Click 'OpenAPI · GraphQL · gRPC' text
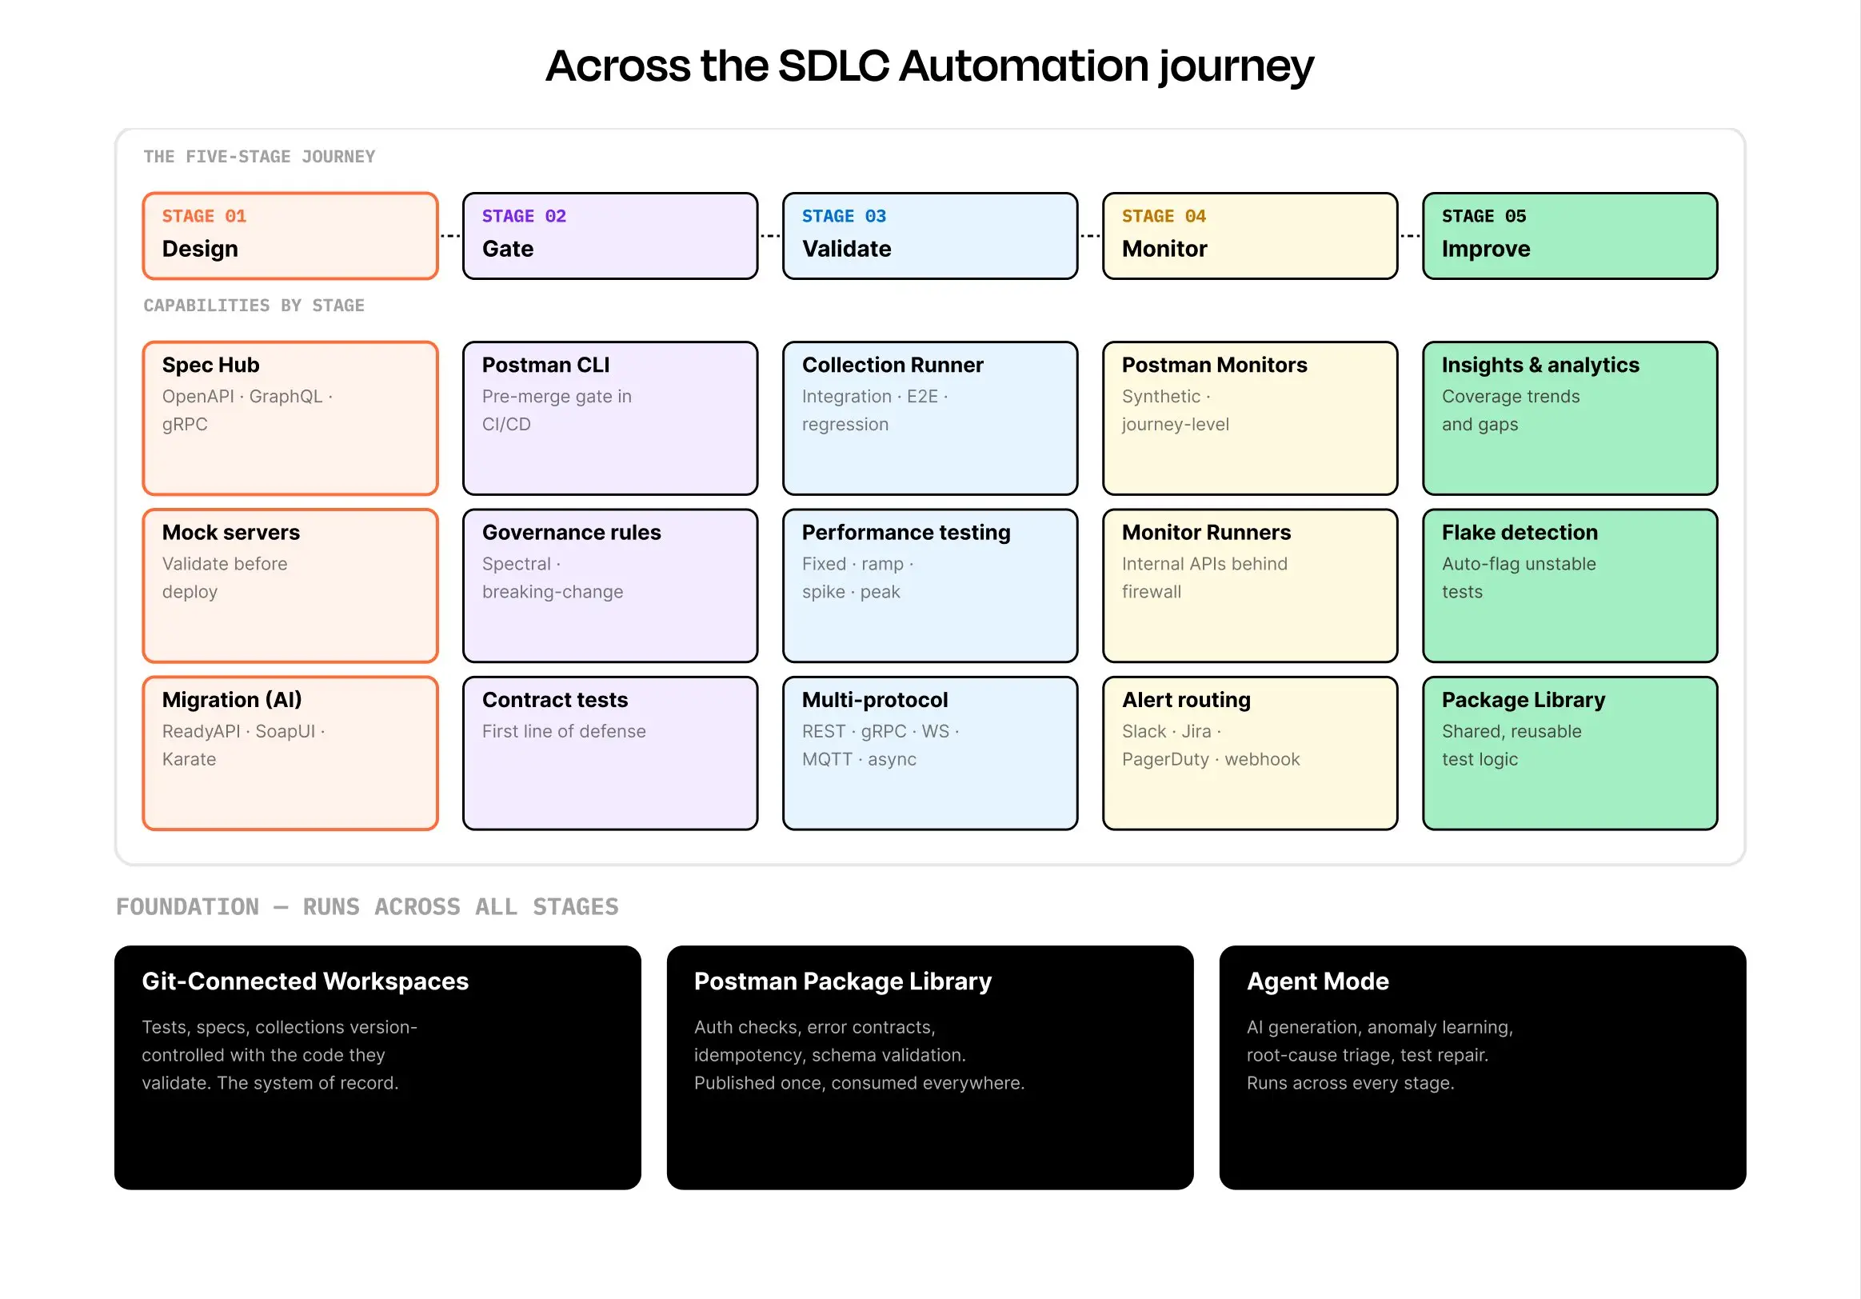This screenshot has height=1299, width=1861. [248, 410]
